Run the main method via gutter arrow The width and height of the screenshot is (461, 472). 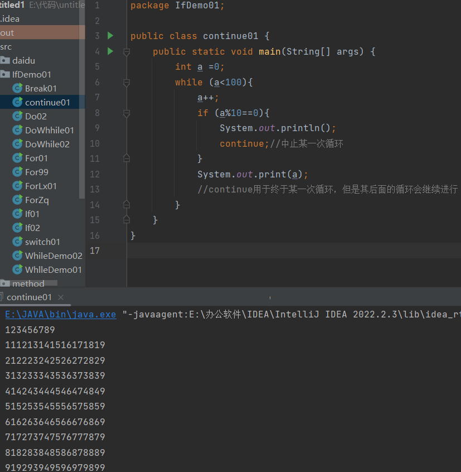(110, 51)
